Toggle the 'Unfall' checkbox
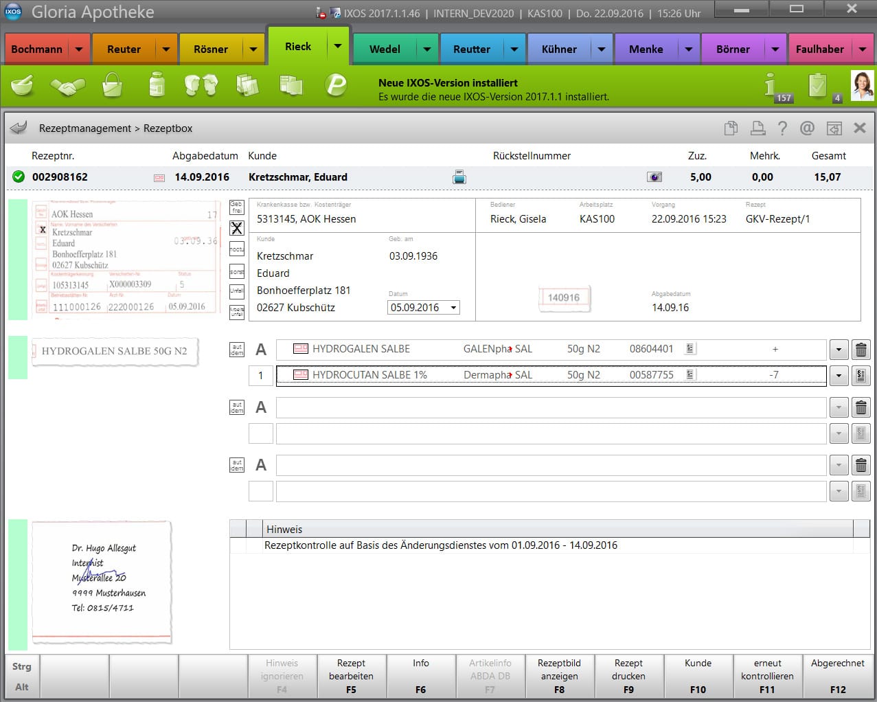 point(236,291)
